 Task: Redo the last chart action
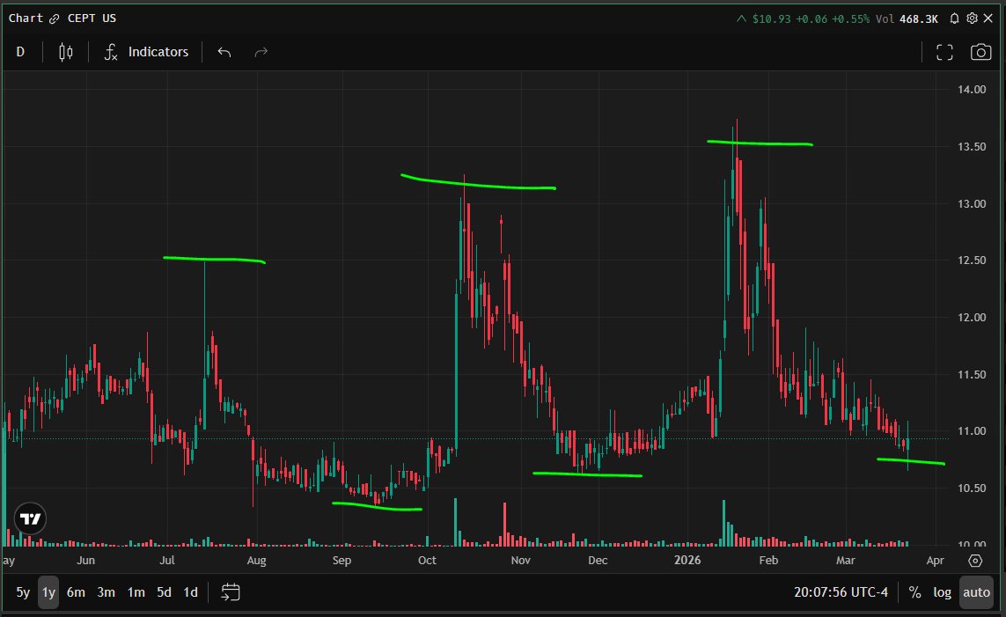[x=261, y=52]
